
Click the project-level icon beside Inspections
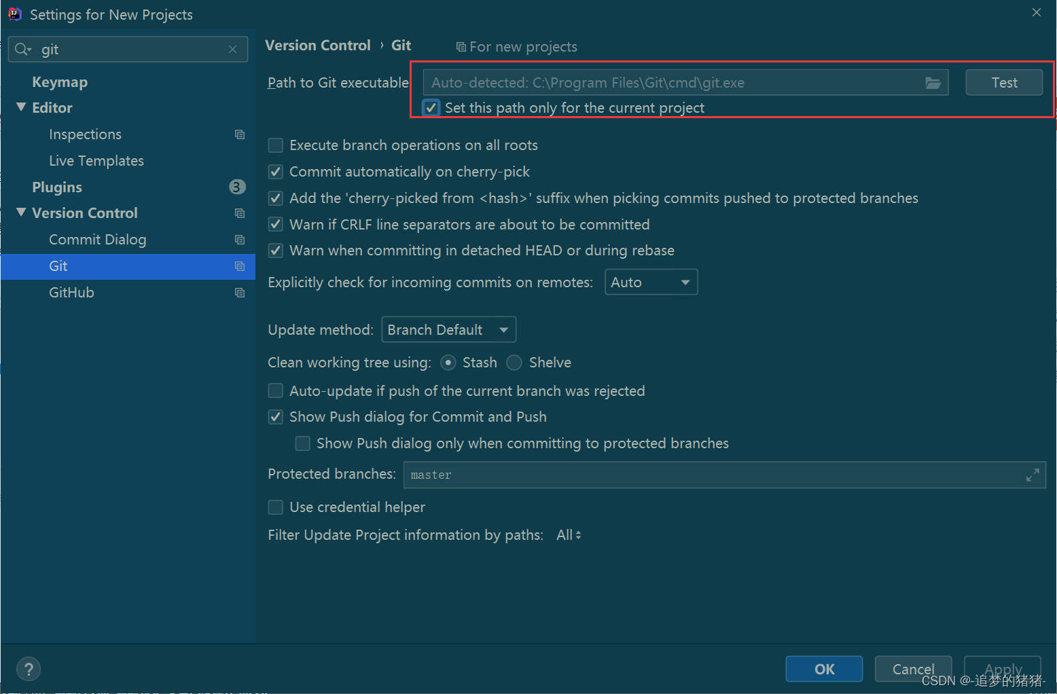(240, 134)
